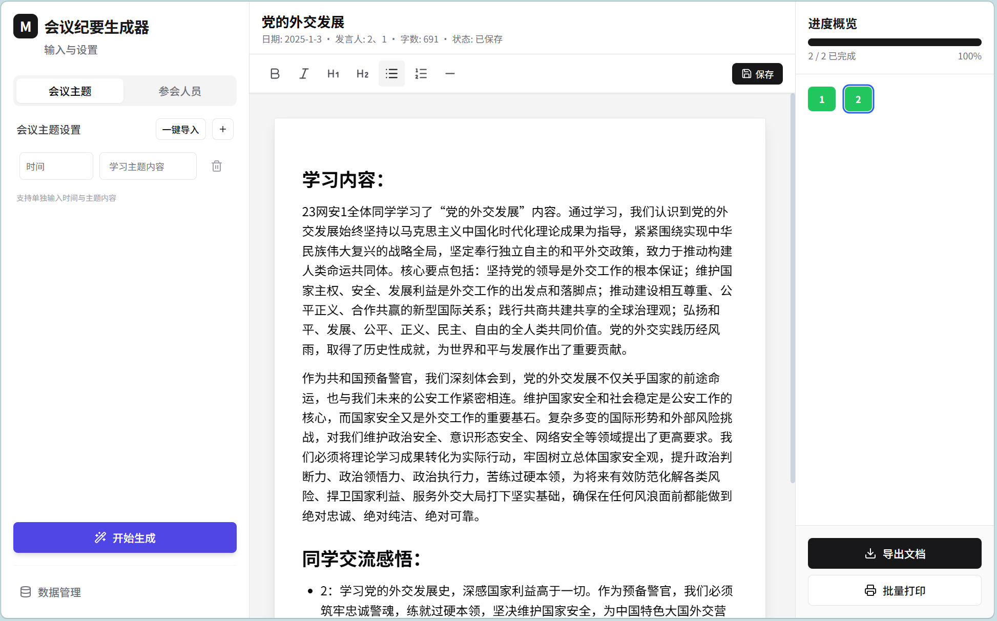The width and height of the screenshot is (997, 621).
Task: Insert a horizontal divider
Action: 450,73
